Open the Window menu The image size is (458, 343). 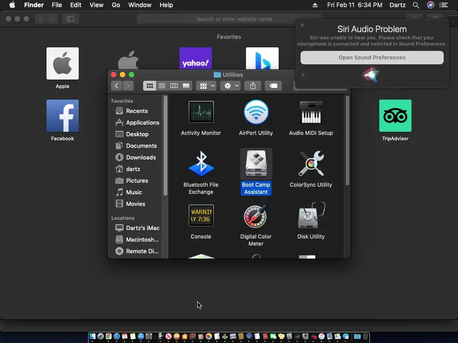pos(140,5)
